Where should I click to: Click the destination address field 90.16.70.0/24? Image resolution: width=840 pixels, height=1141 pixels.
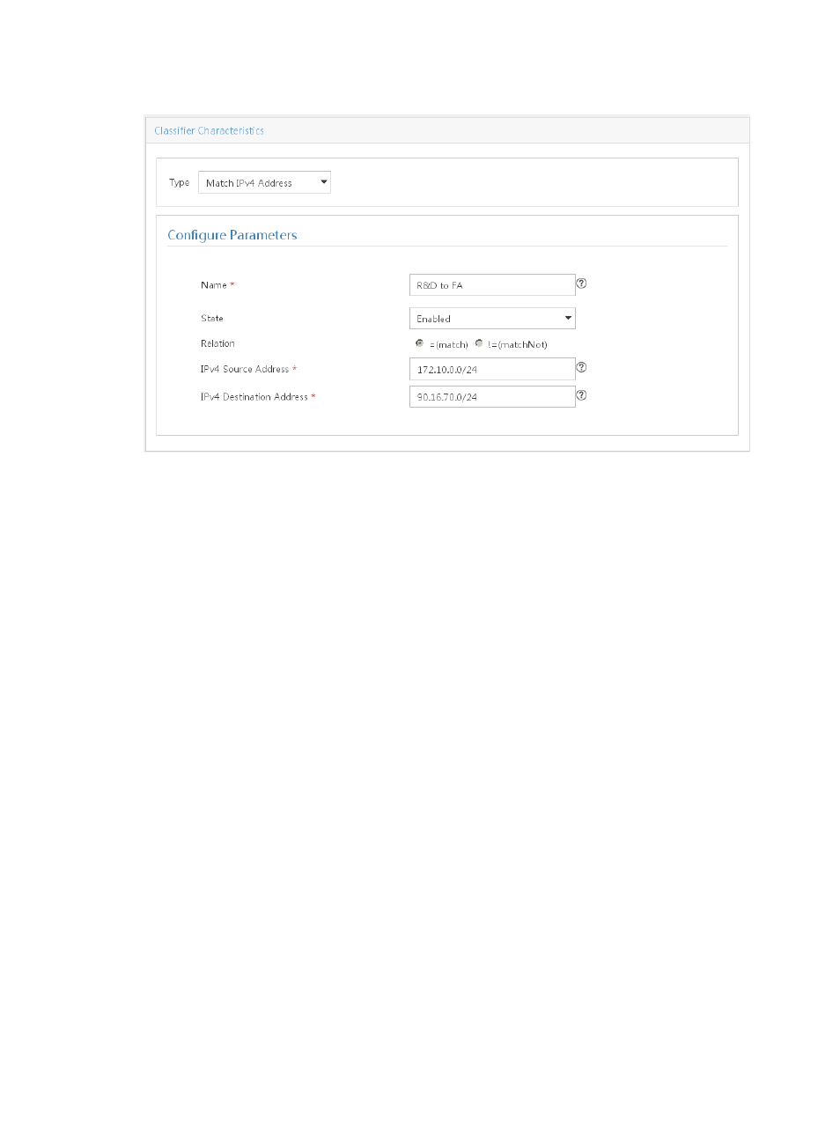pyautogui.click(x=491, y=397)
